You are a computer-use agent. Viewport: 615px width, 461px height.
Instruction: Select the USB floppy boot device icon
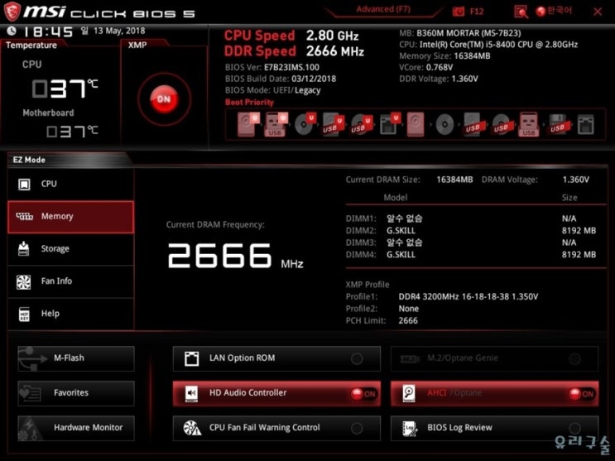click(x=558, y=124)
